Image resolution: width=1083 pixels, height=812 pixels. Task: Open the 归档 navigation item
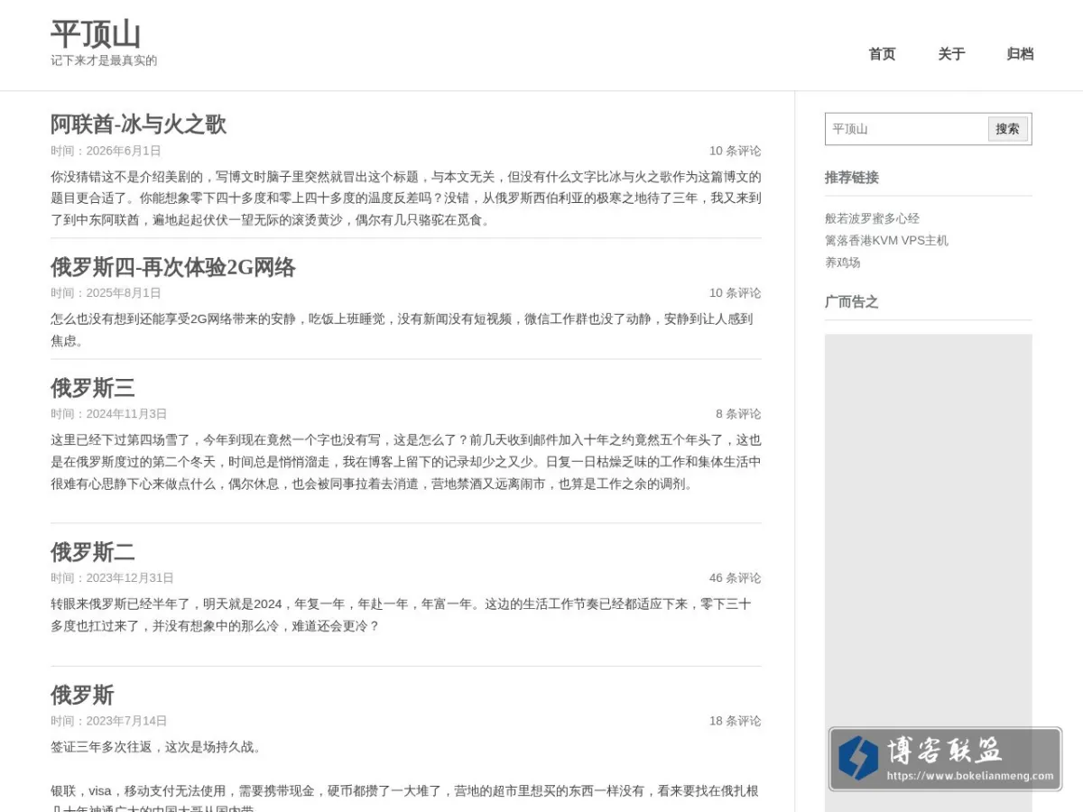coord(1020,54)
